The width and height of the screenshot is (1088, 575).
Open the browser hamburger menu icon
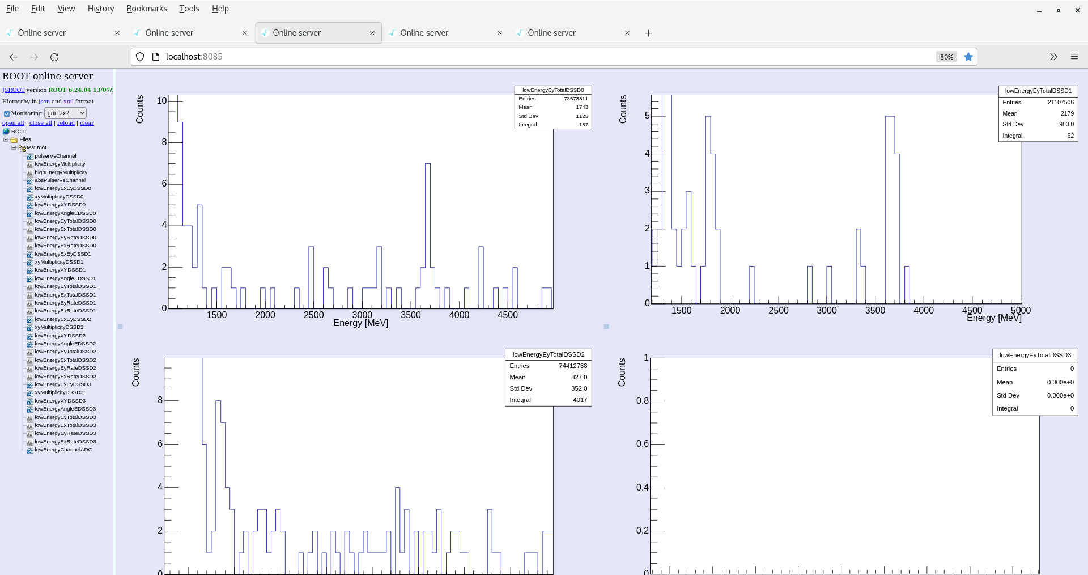point(1075,57)
